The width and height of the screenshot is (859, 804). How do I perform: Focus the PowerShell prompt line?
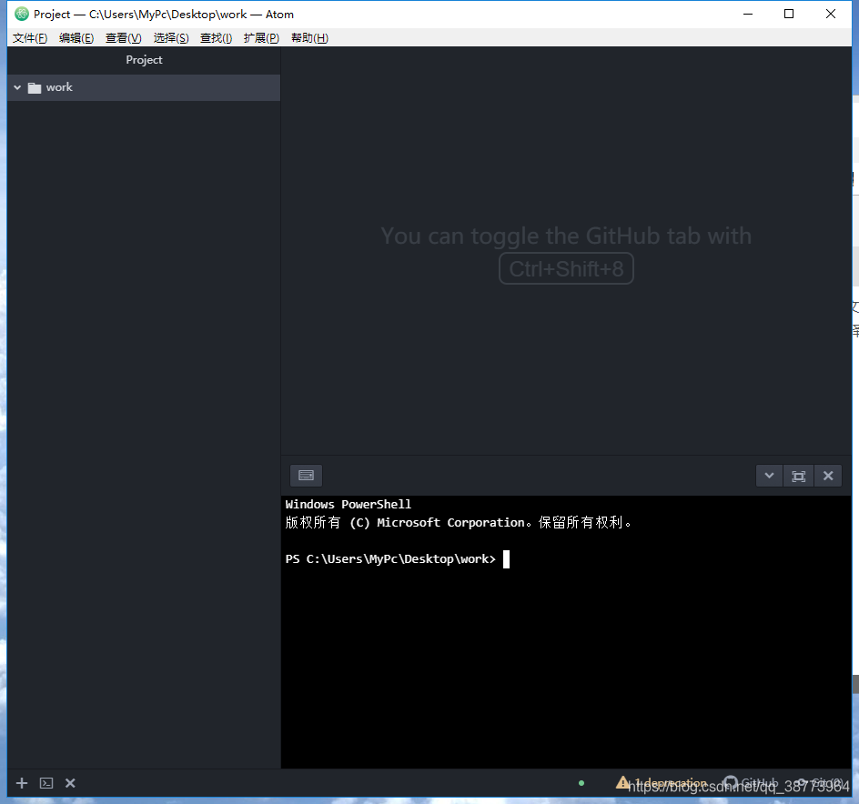point(397,559)
